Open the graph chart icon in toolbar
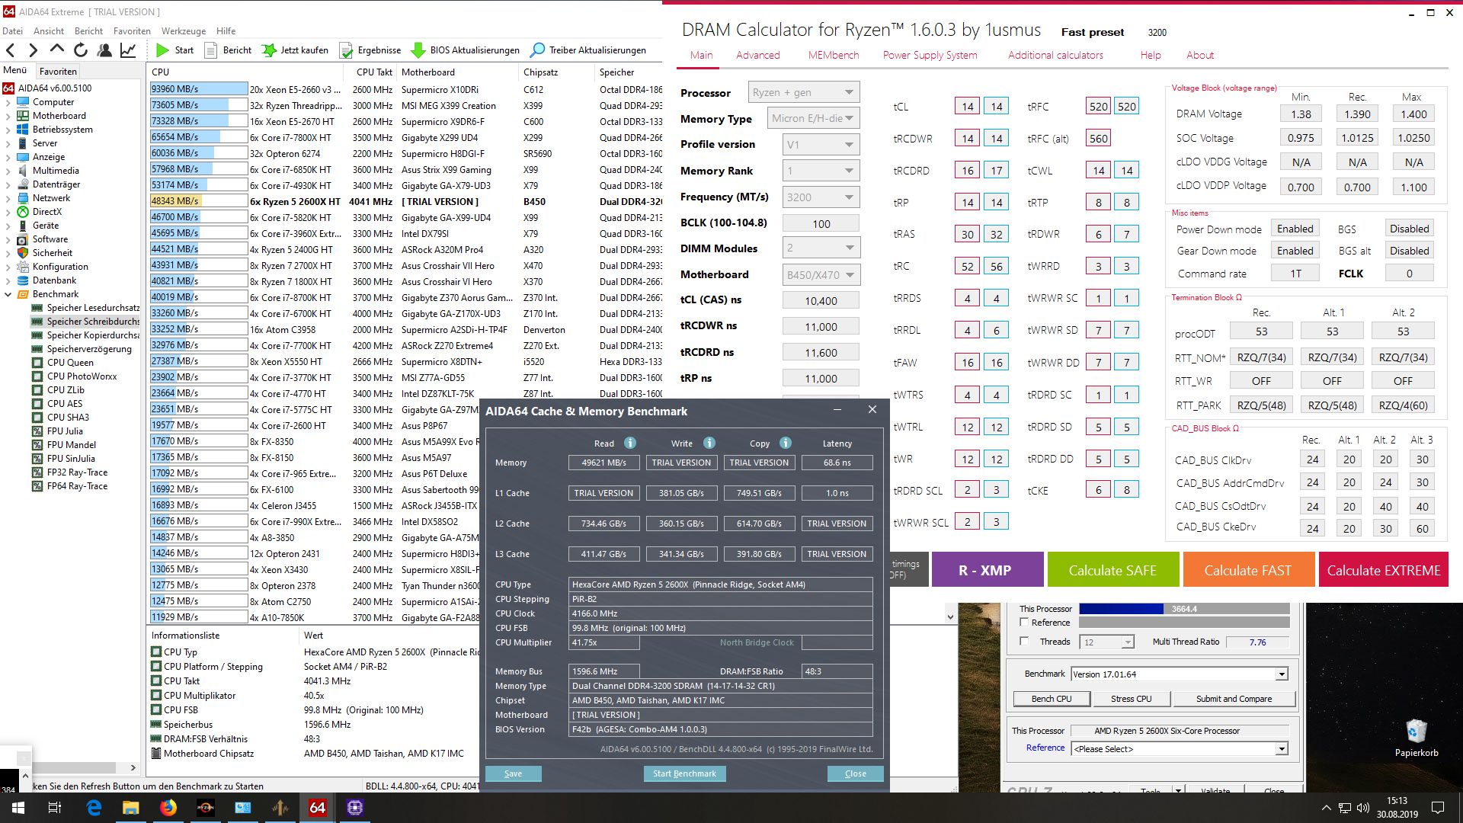This screenshot has height=823, width=1463. pyautogui.click(x=128, y=50)
